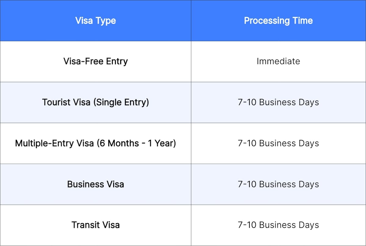Select the Transit Visa cell
The image size is (366, 246).
tap(95, 225)
